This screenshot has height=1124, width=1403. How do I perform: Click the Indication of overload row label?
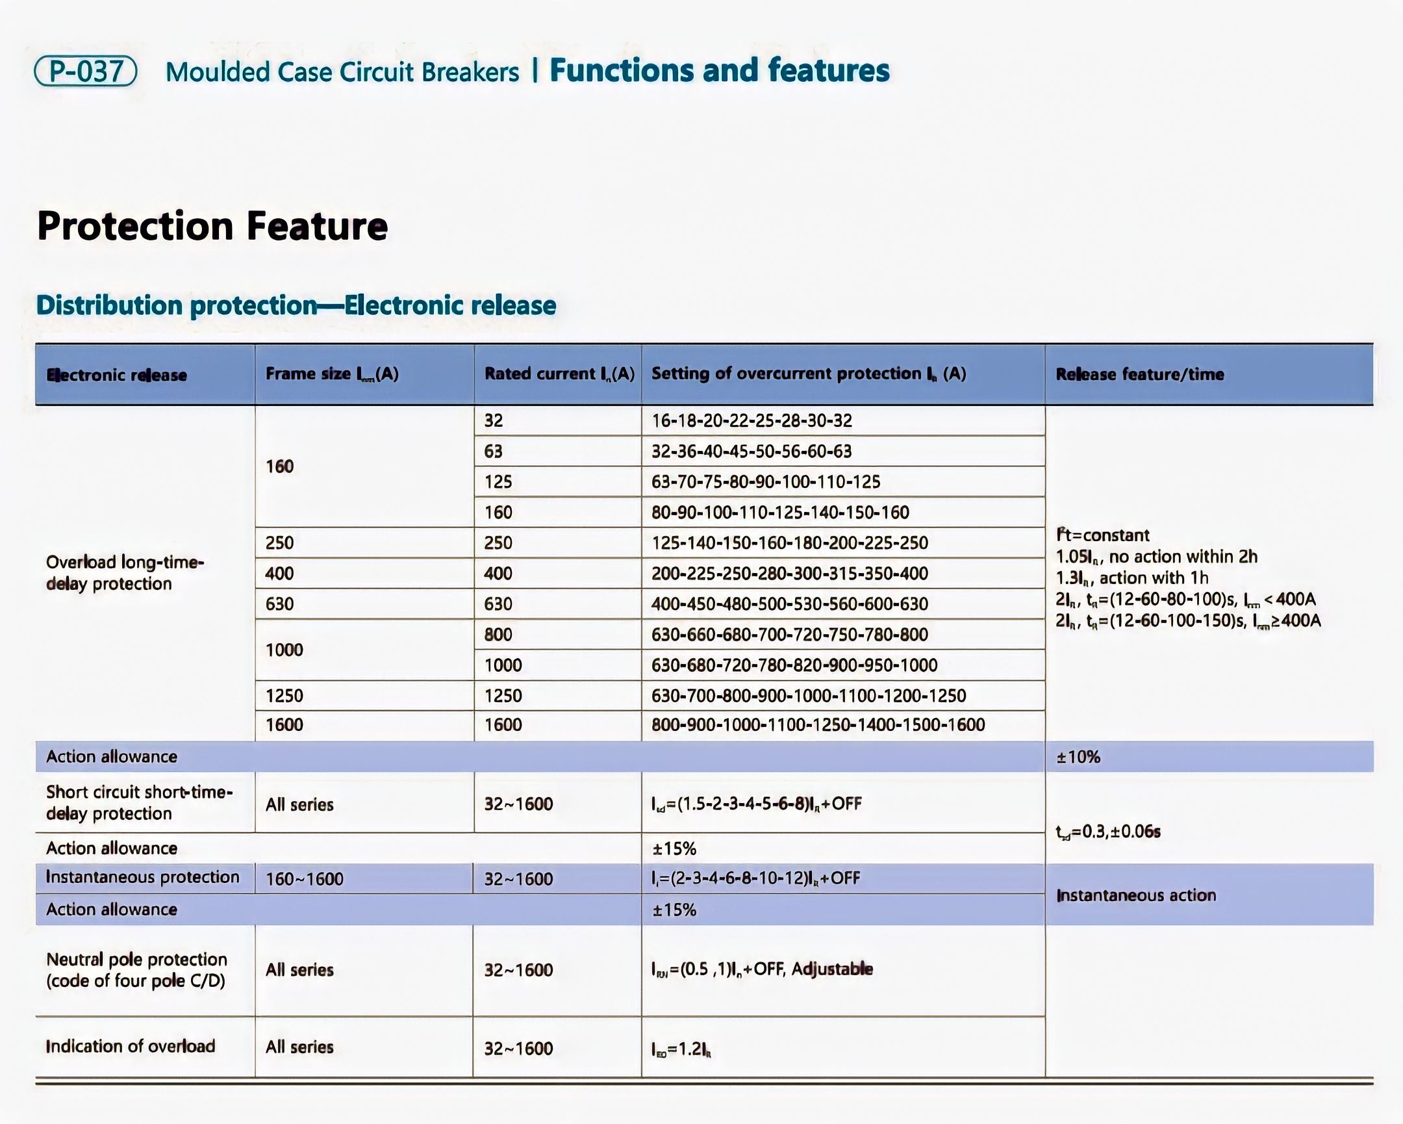pos(130,1046)
